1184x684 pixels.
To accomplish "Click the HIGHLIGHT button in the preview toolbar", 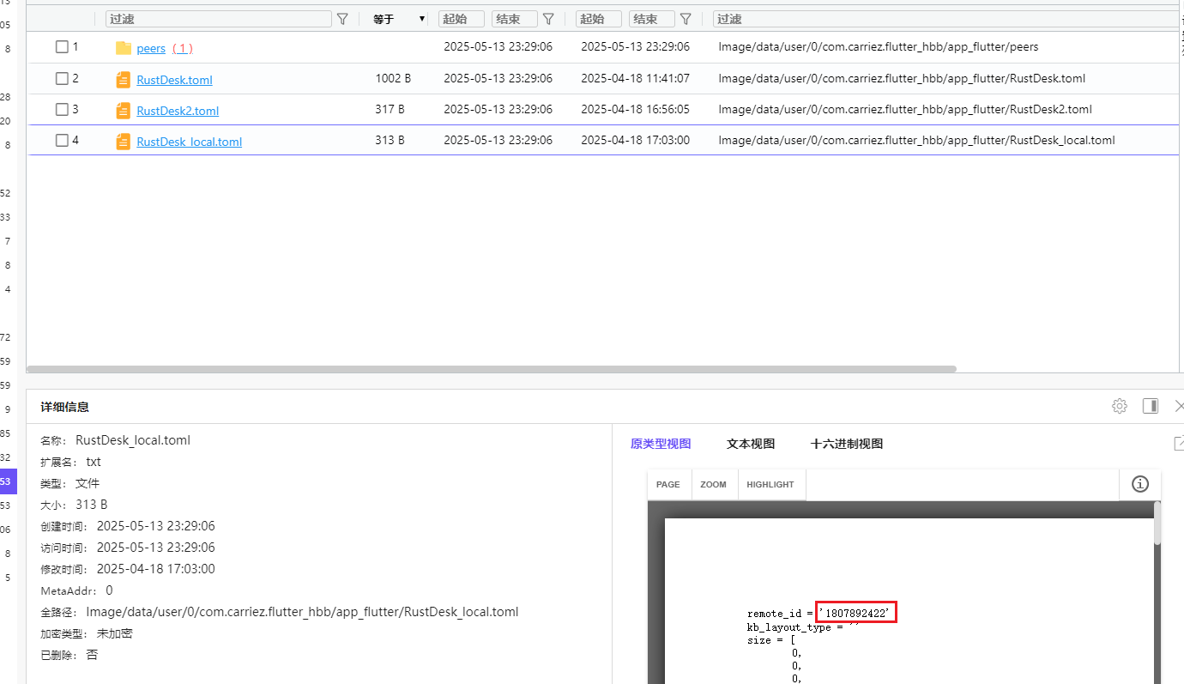I will (x=770, y=484).
